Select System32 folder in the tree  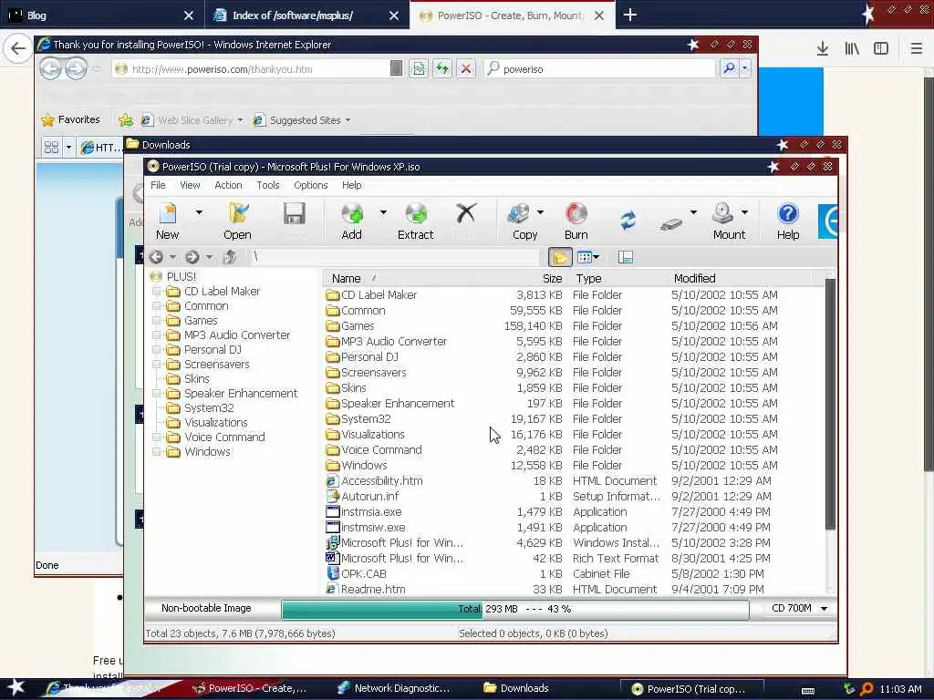209,407
